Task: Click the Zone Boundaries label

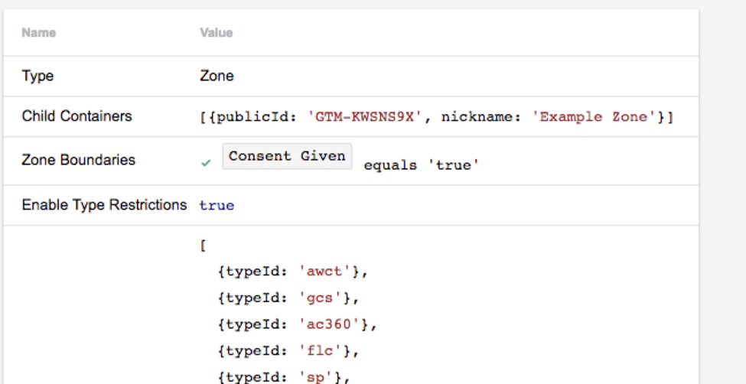Action: [79, 160]
